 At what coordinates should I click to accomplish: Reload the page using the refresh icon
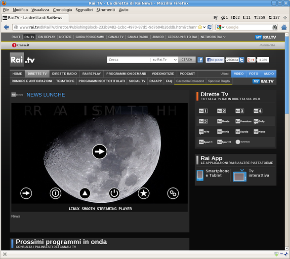(209, 27)
